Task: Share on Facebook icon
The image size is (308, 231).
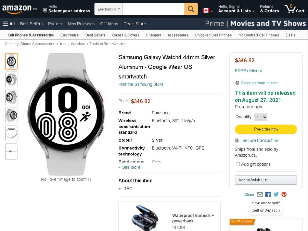Action: 268,194
